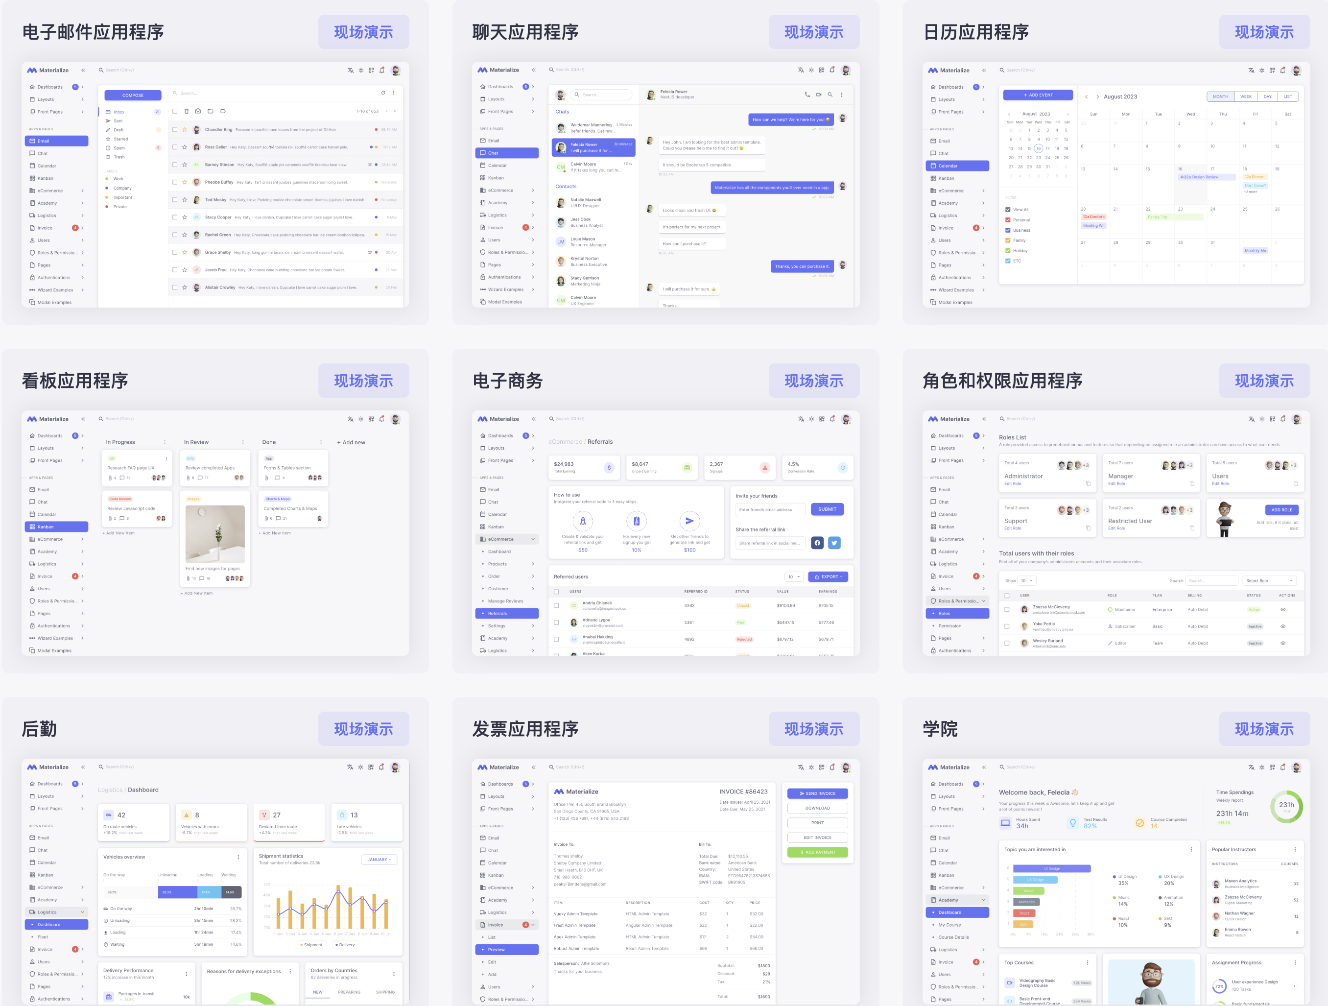Click video call icon in chat preview

[x=818, y=95]
